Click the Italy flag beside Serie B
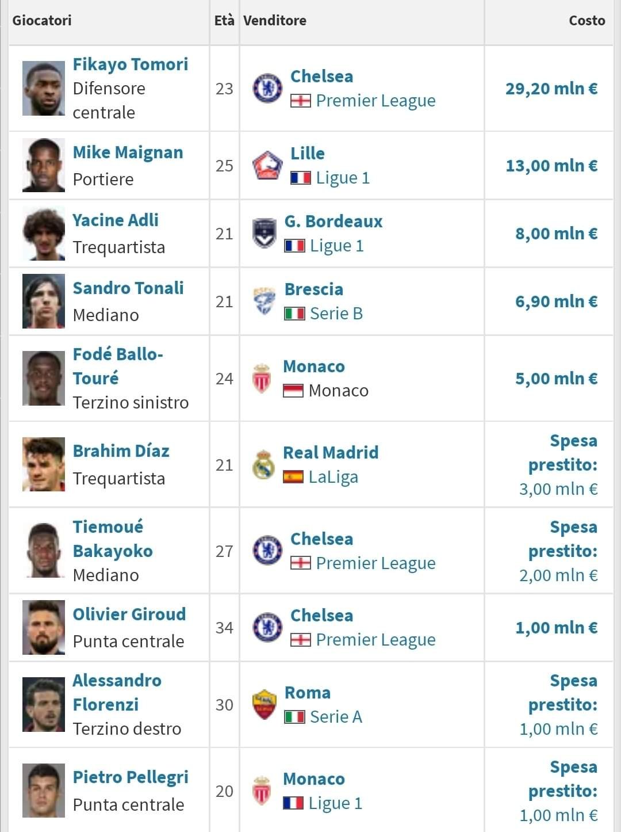The width and height of the screenshot is (621, 832). coord(294,314)
